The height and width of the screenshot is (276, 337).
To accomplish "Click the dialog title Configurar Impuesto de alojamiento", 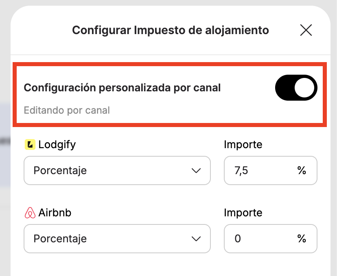I will click(x=171, y=30).
